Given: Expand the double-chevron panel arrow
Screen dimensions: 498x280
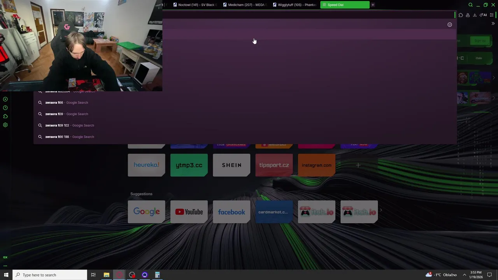Looking at the screenshot, I should [x=493, y=24].
